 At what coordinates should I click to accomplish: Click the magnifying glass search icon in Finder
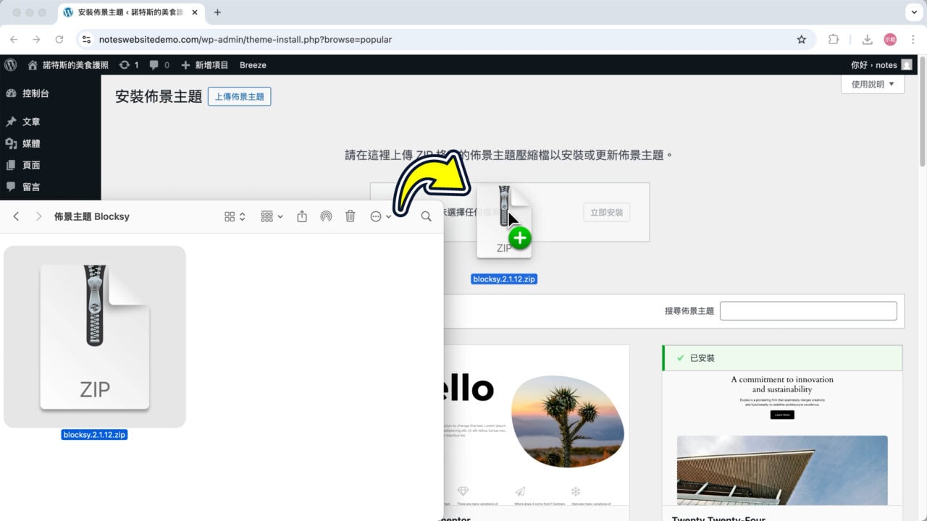[x=426, y=216]
